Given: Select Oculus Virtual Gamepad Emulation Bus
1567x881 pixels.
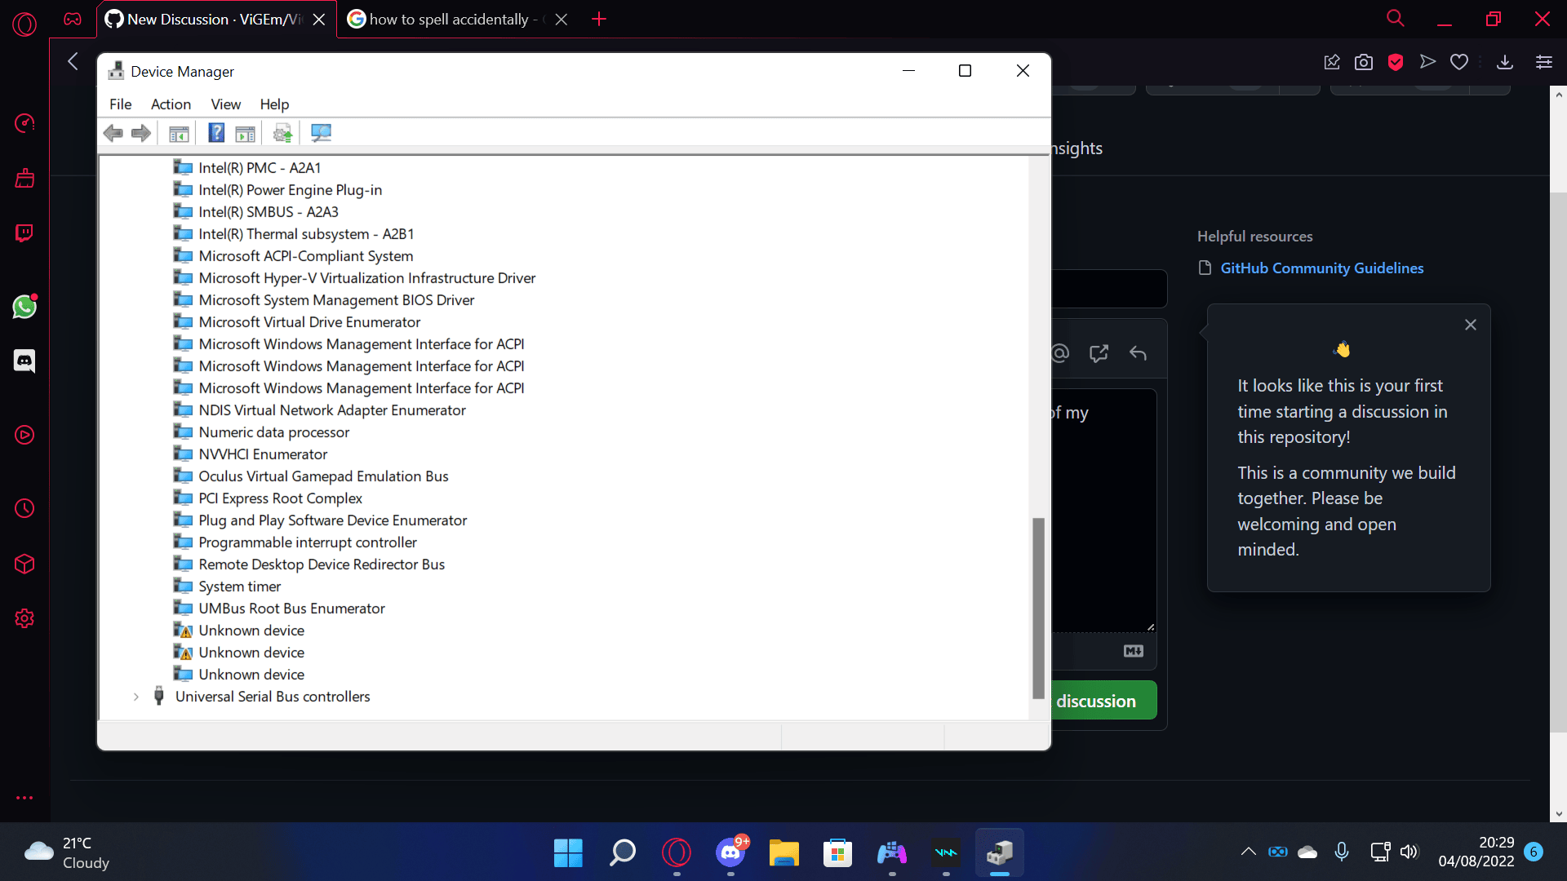Looking at the screenshot, I should pos(323,476).
